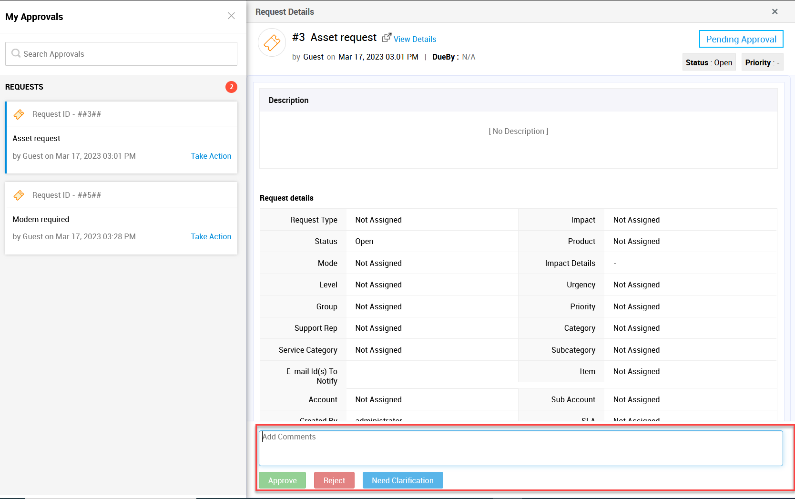The width and height of the screenshot is (795, 499).
Task: Approve the asset request
Action: (x=282, y=480)
